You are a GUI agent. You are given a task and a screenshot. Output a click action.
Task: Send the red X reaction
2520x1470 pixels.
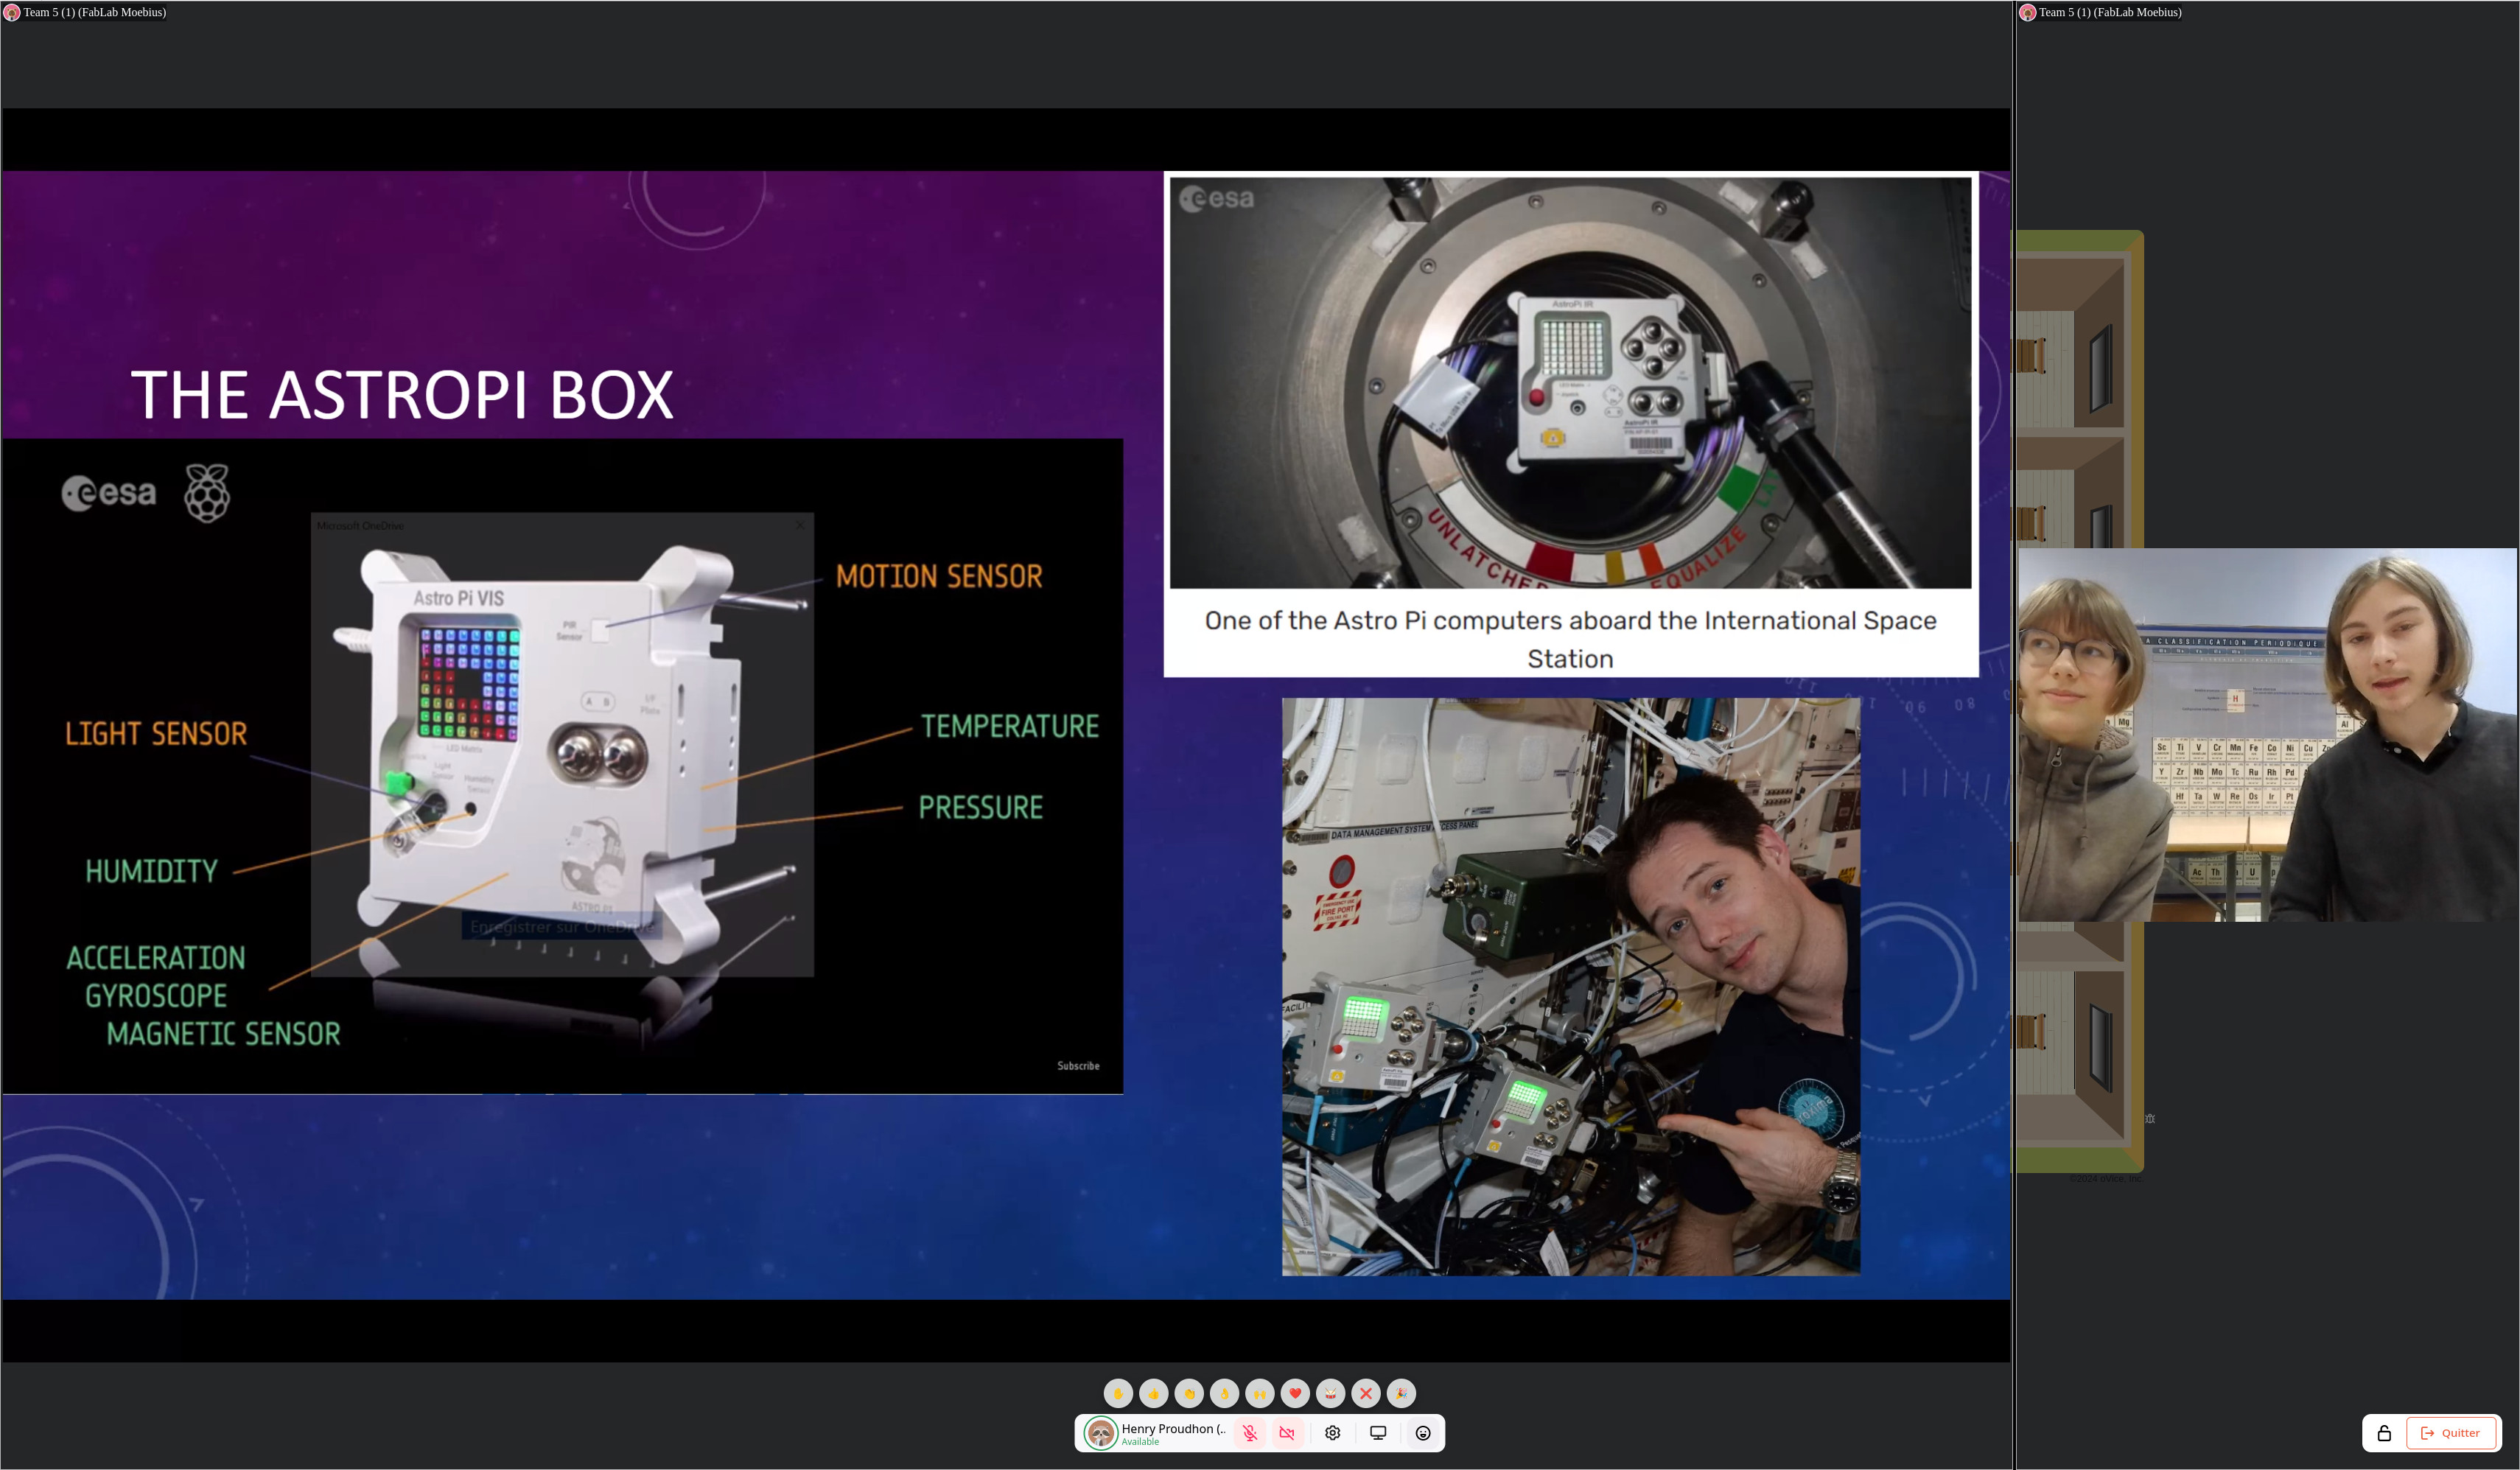[x=1366, y=1393]
